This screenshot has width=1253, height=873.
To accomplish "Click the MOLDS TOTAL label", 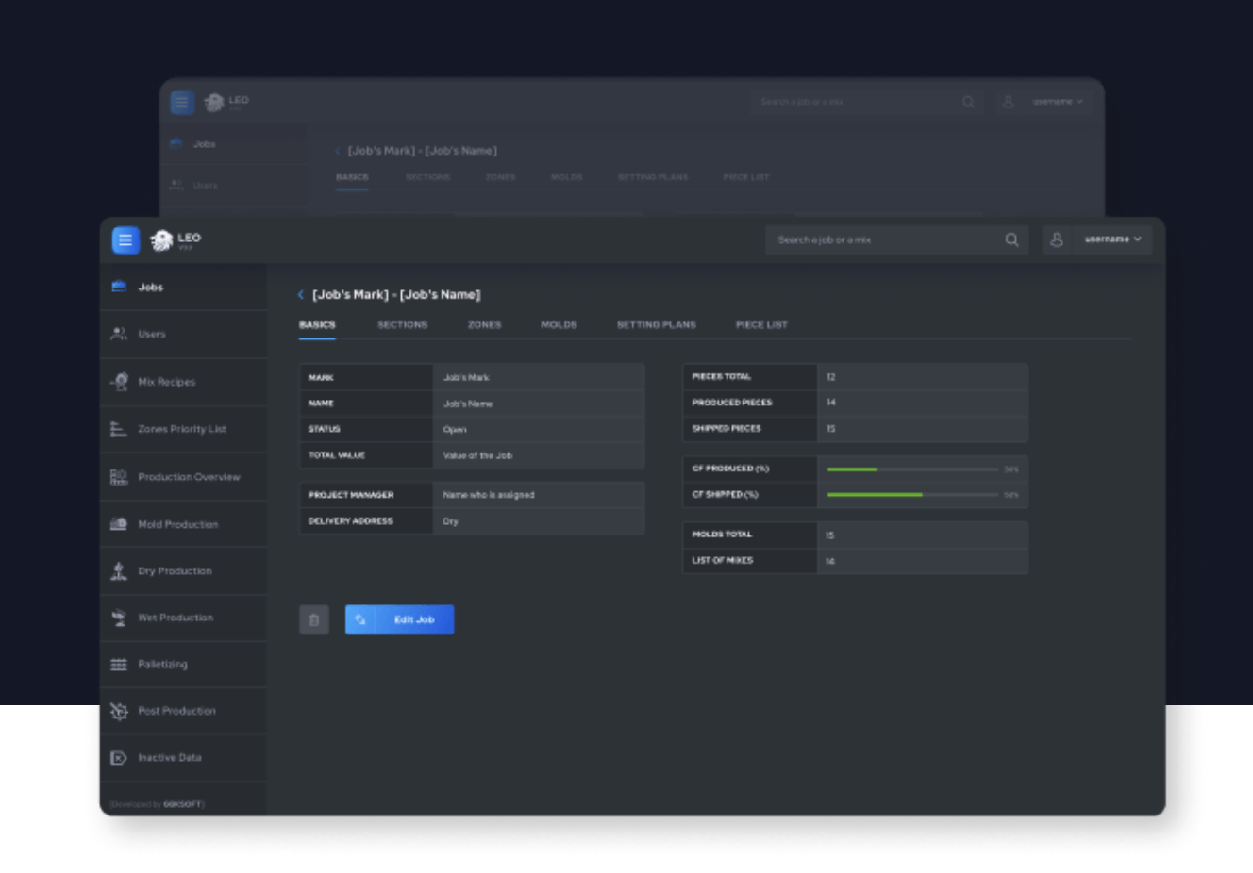I will click(x=722, y=535).
